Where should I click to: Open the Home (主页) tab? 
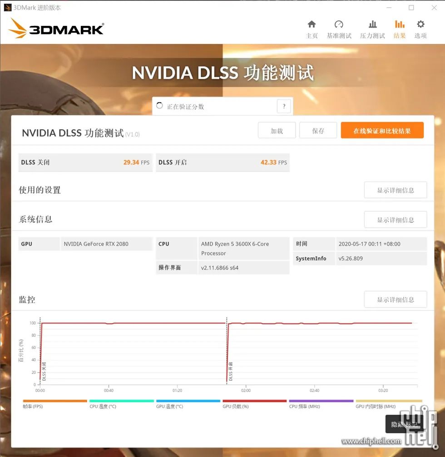pos(311,29)
